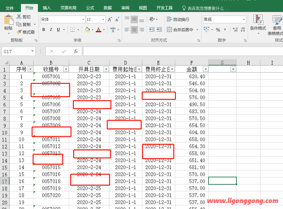
Task: Switch to the Data (数据) tab
Action: pyautogui.click(x=108, y=8)
